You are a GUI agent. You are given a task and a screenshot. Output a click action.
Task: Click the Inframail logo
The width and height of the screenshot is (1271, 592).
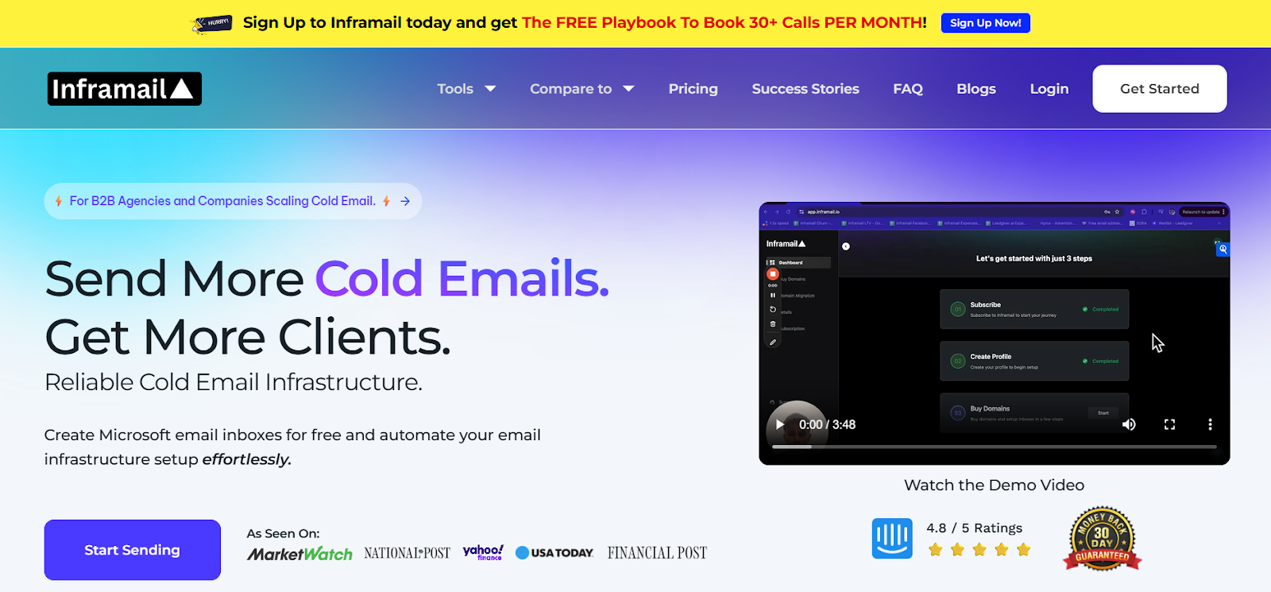coord(125,89)
